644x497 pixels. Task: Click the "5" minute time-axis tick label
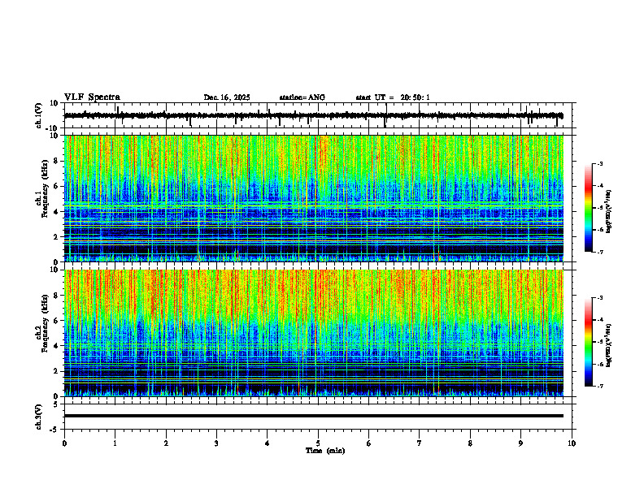318,443
